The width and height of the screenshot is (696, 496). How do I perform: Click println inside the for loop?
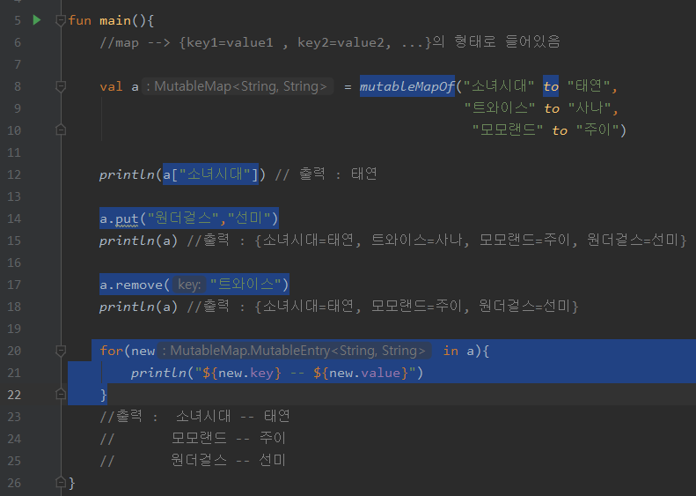(x=158, y=373)
